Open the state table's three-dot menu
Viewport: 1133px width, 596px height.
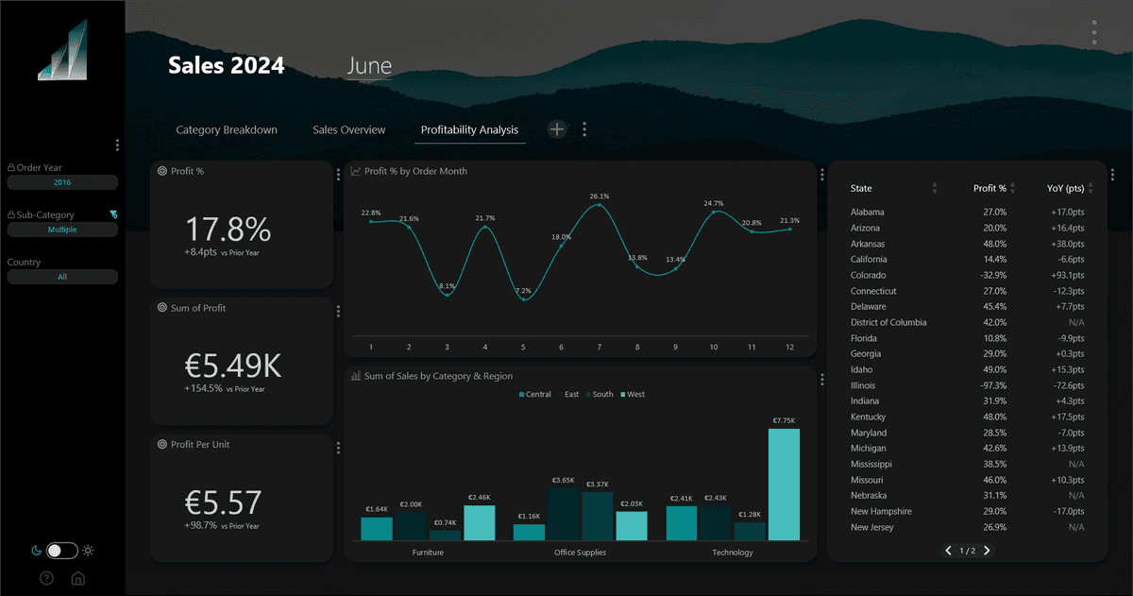point(1112,175)
